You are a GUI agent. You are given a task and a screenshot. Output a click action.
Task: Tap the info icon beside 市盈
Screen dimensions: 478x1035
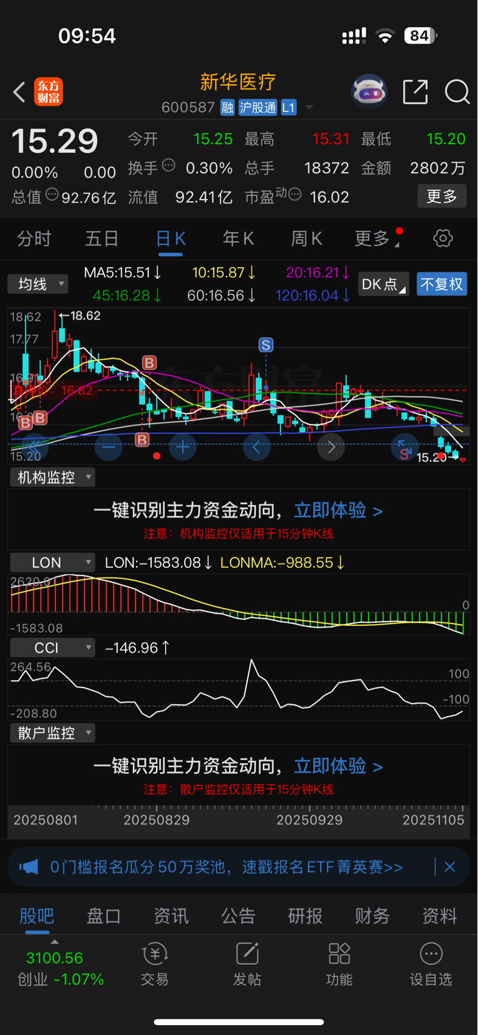(x=295, y=195)
